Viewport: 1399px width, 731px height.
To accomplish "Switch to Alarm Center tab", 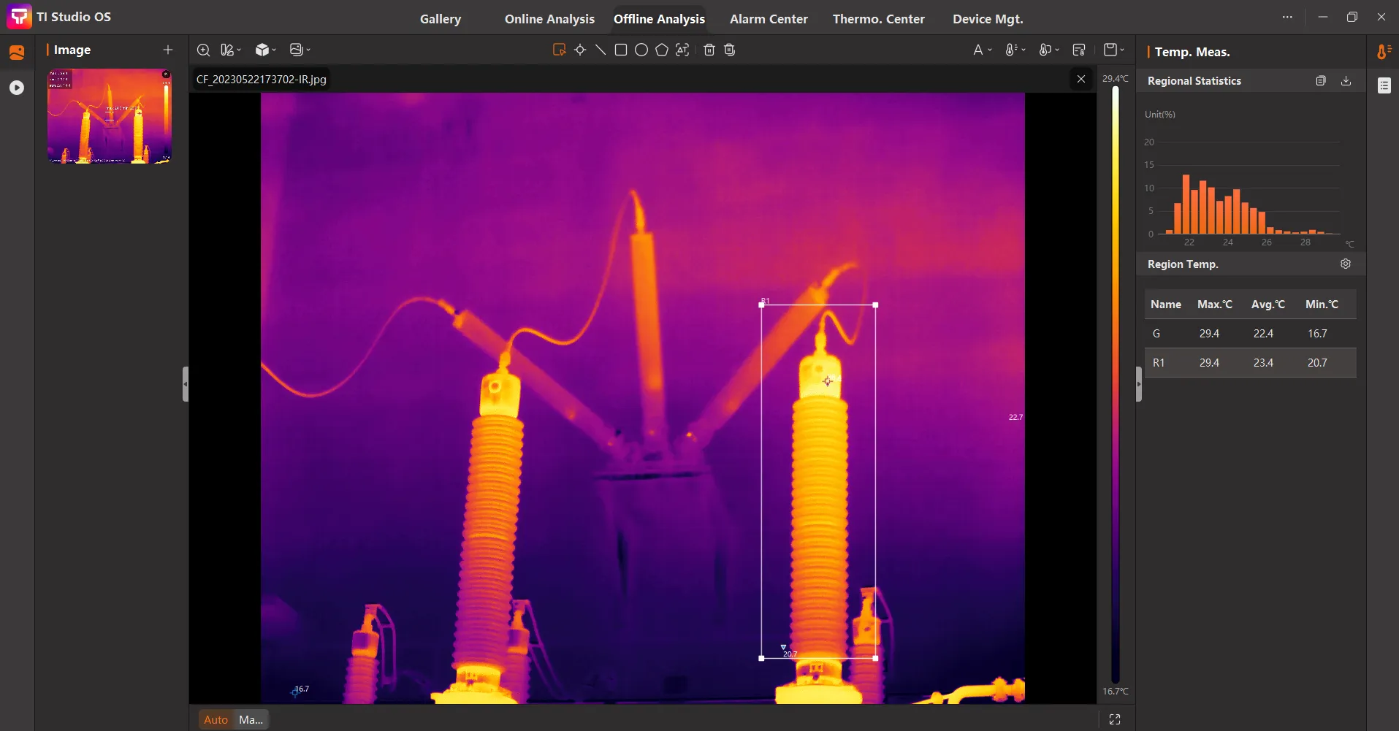I will (769, 19).
